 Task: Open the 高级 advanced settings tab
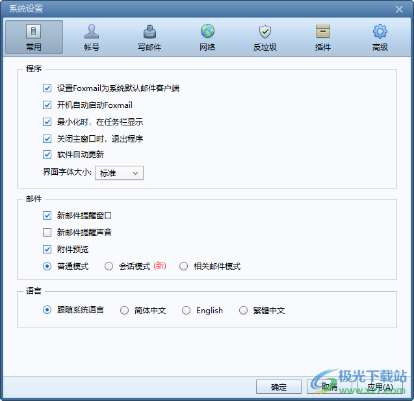point(380,37)
